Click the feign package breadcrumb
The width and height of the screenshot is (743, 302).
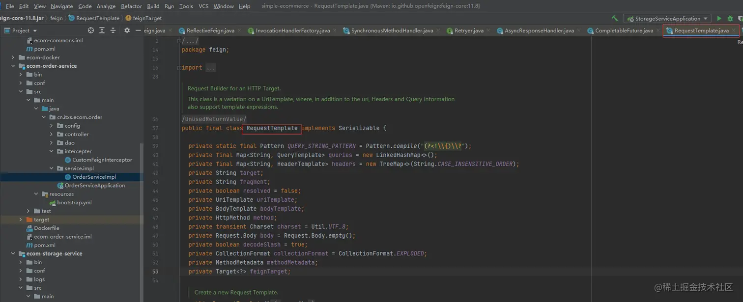coord(57,18)
